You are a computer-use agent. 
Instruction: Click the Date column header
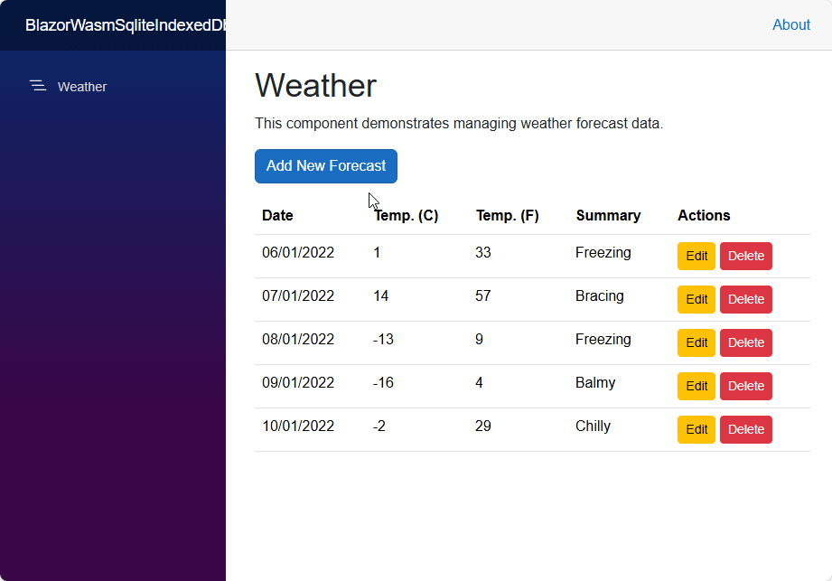click(277, 215)
